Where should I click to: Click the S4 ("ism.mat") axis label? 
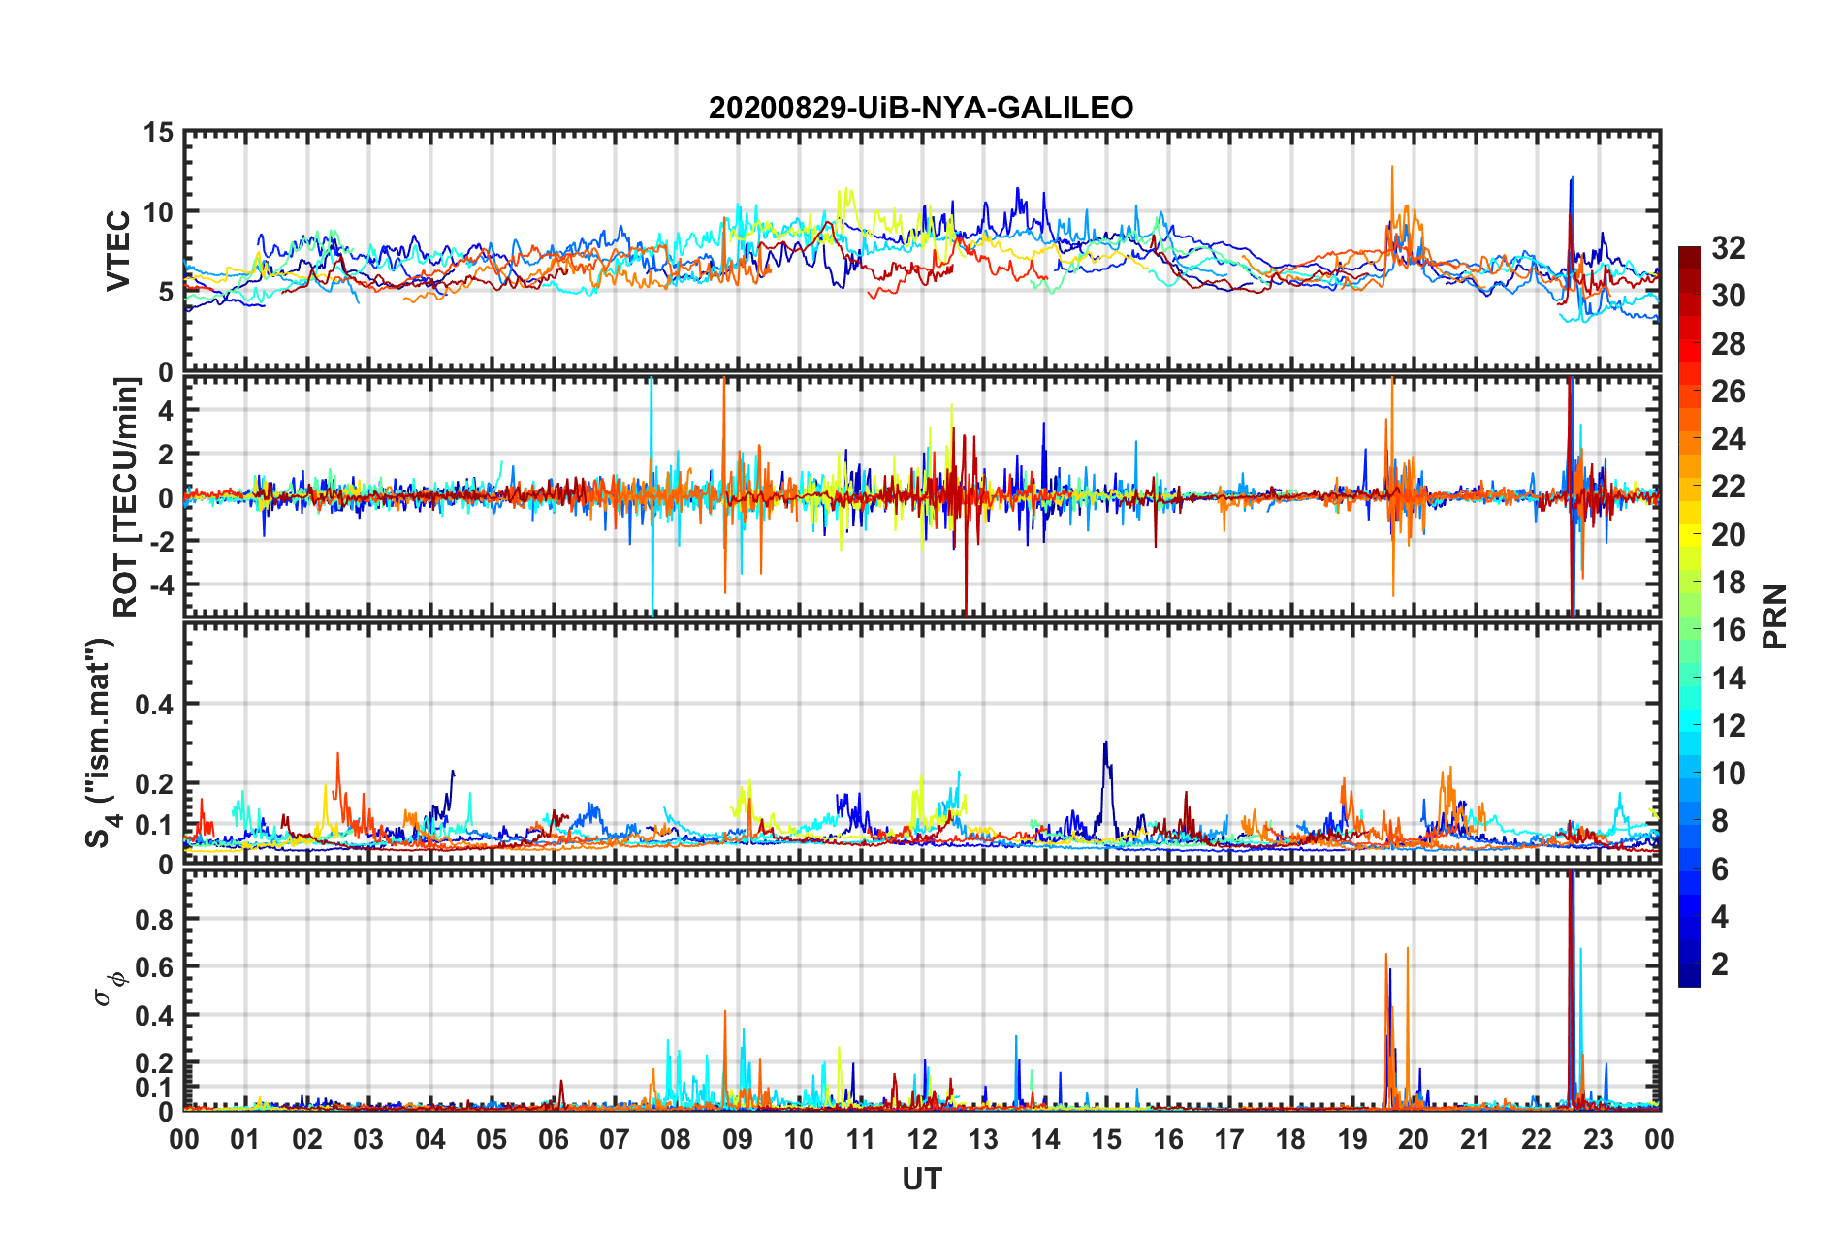(101, 743)
